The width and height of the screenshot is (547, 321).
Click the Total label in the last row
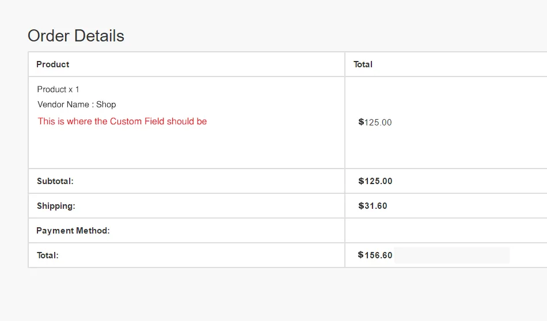pos(48,255)
